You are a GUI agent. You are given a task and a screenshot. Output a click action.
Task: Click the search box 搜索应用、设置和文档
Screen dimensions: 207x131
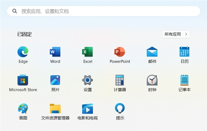click(103, 11)
